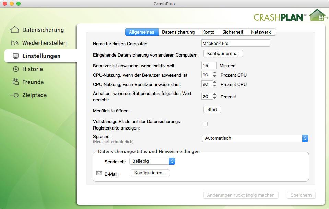The height and width of the screenshot is (209, 329).
Task: Minimize the CrashPlan window
Action: tap(12, 4)
